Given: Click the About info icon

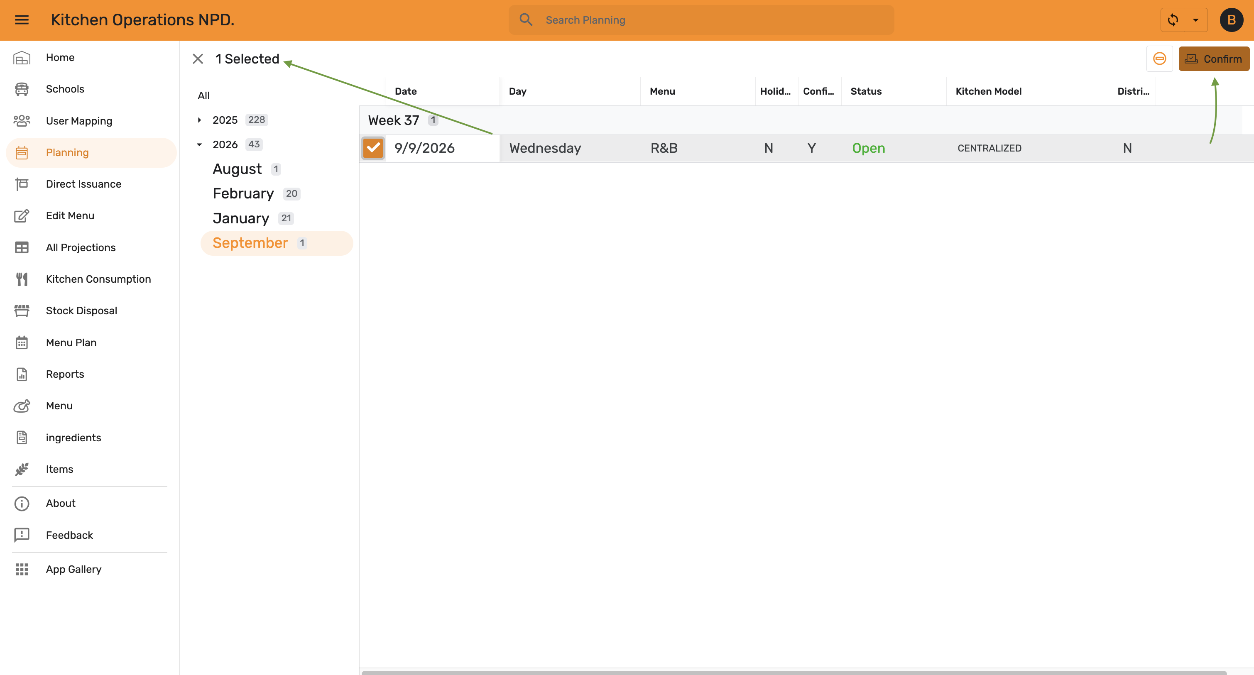Looking at the screenshot, I should 22,503.
